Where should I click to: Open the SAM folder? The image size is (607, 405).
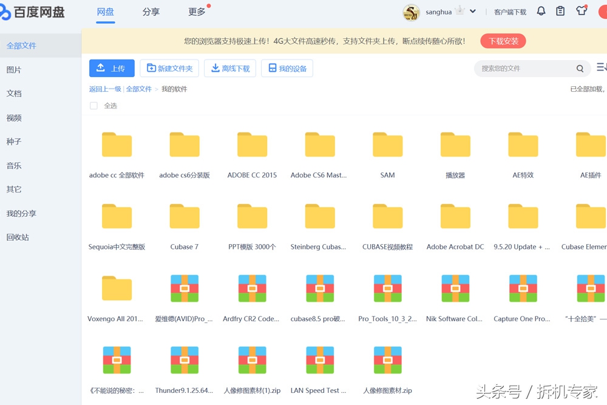pyautogui.click(x=387, y=145)
